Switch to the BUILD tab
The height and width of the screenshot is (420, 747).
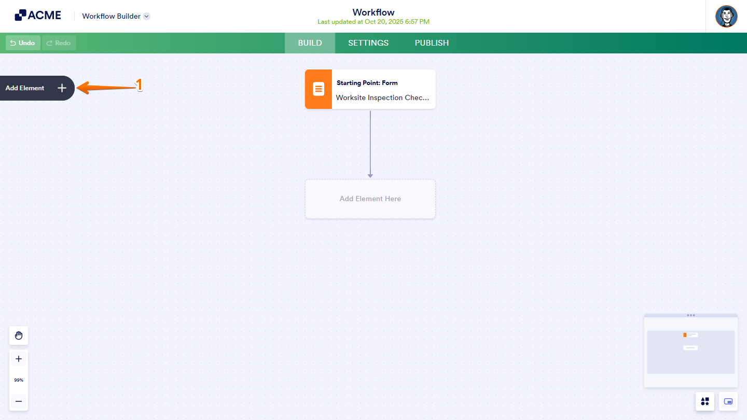coord(310,43)
